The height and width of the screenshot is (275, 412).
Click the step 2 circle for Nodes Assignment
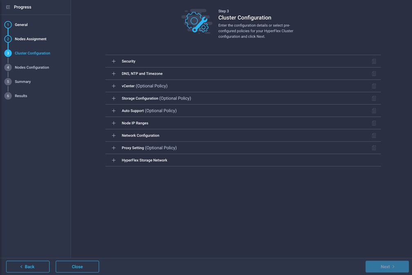8,39
